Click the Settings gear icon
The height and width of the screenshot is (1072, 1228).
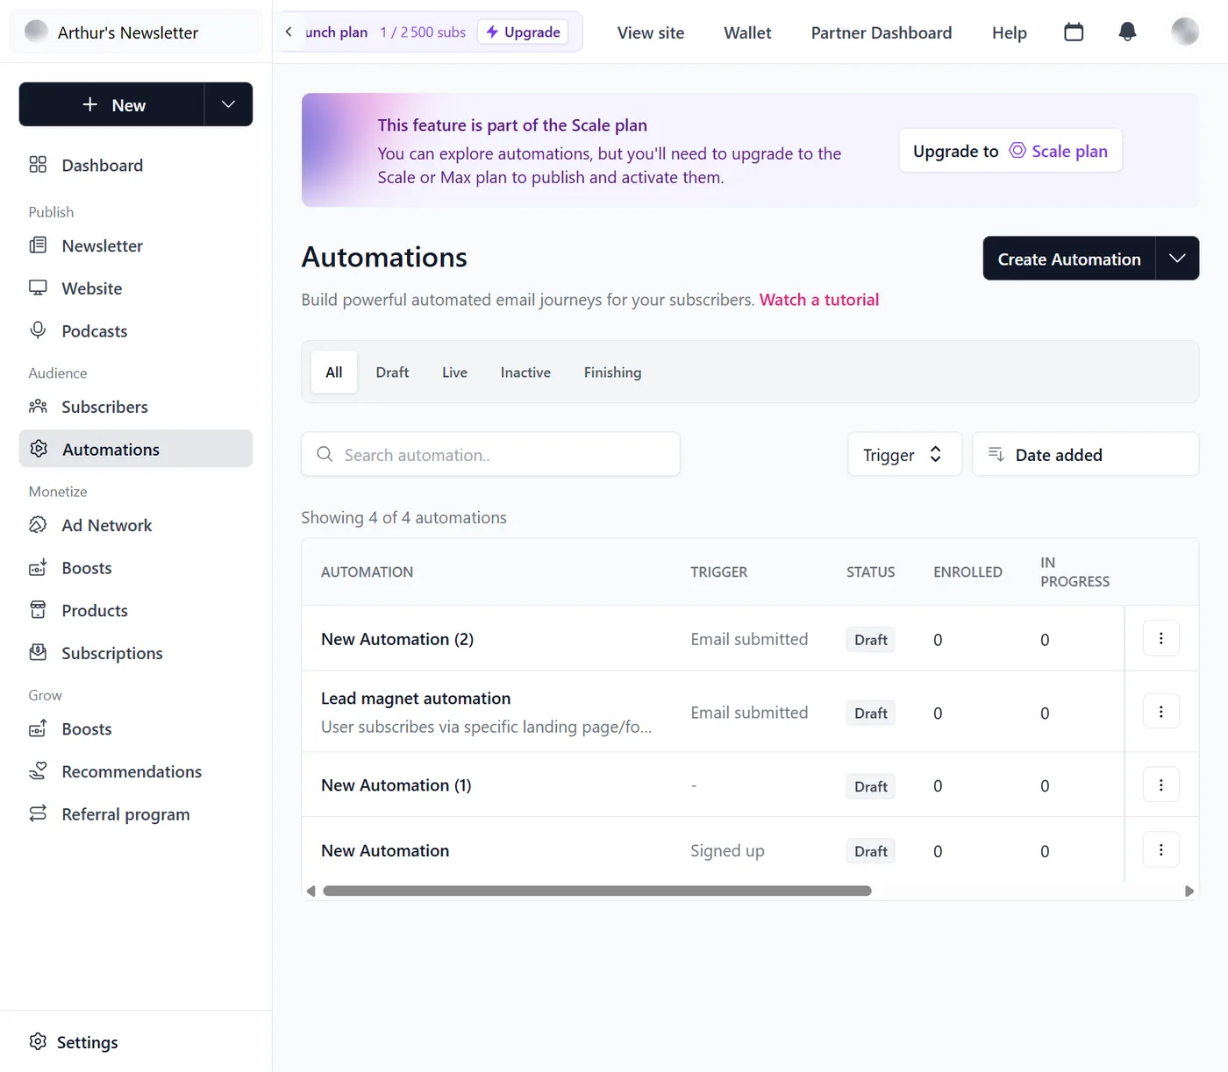(x=38, y=1041)
